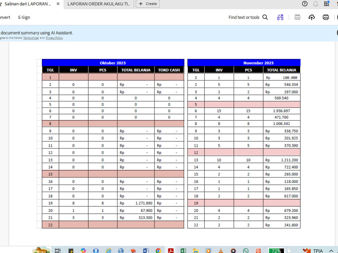Open the AI Assistant toolbar icon

pos(280,17)
